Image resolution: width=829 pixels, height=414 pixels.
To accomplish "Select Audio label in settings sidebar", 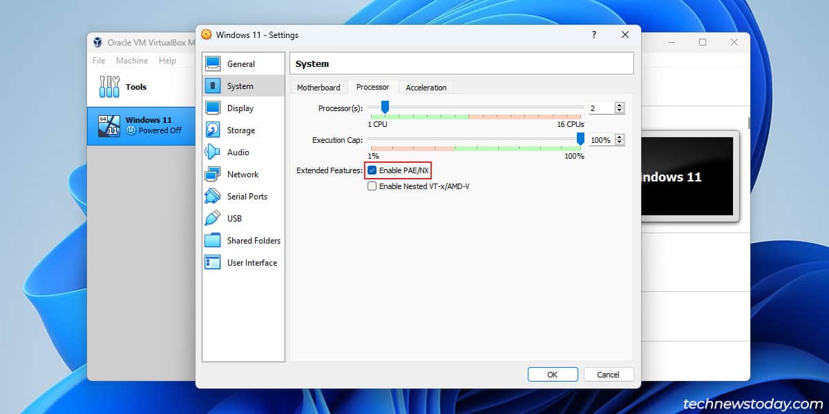I will pos(238,152).
